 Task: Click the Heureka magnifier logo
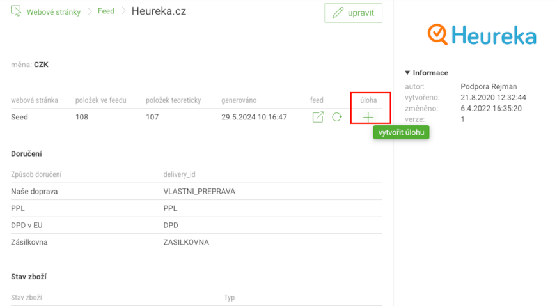(437, 34)
